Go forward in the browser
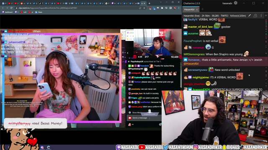The width and height of the screenshot is (268, 150). (7, 8)
